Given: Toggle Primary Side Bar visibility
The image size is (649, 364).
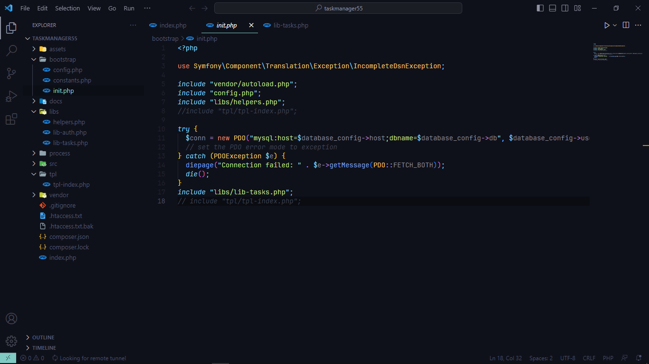Looking at the screenshot, I should tap(540, 8).
